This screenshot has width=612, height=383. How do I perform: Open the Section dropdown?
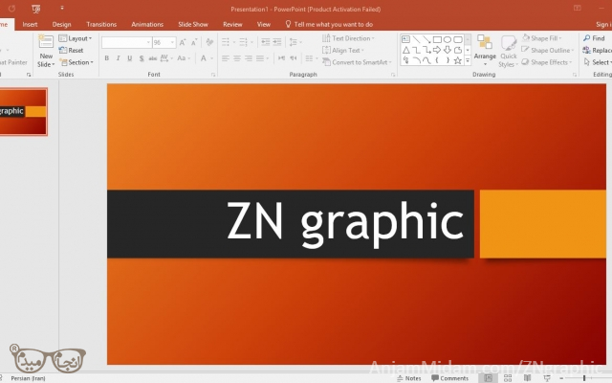click(76, 62)
